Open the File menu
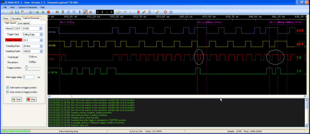Image resolution: width=310 pixels, height=134 pixels. (x=5, y=7)
